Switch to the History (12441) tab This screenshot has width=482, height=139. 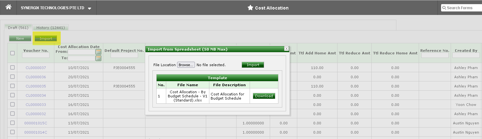tap(51, 28)
